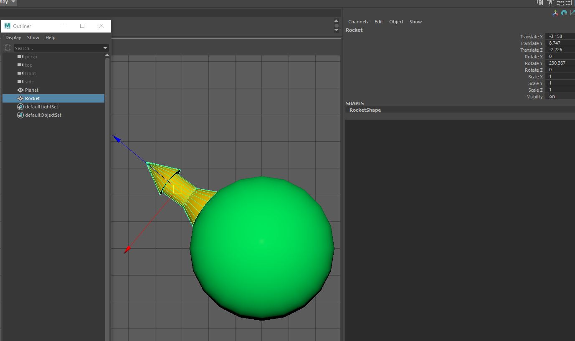Click the character controls icon in the status line
Screen dimensions: 575x341
(550, 3)
